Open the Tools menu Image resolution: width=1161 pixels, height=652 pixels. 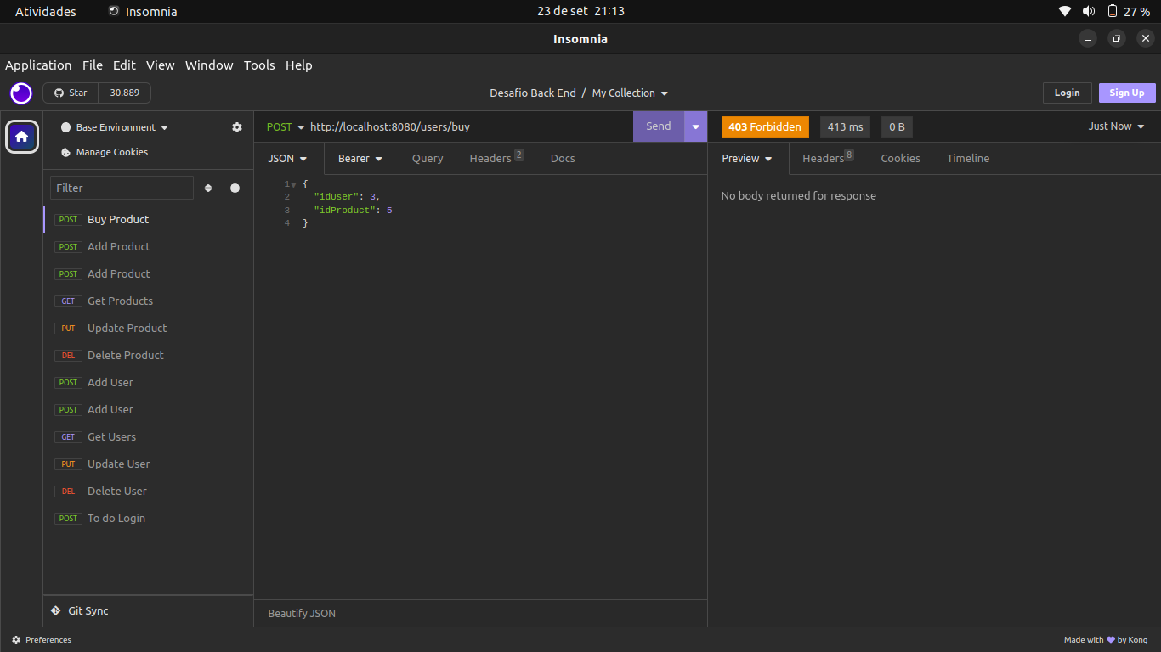click(x=259, y=65)
